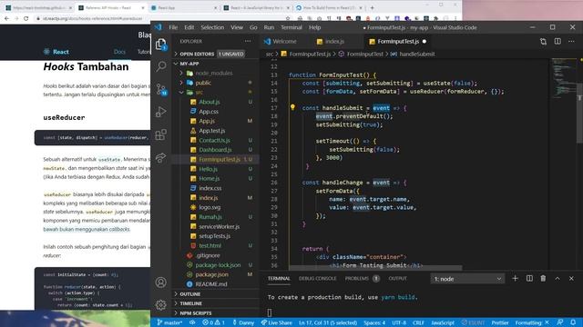Kill terminal with trash icon
Viewport: 583px width, 327px height.
coord(543,279)
